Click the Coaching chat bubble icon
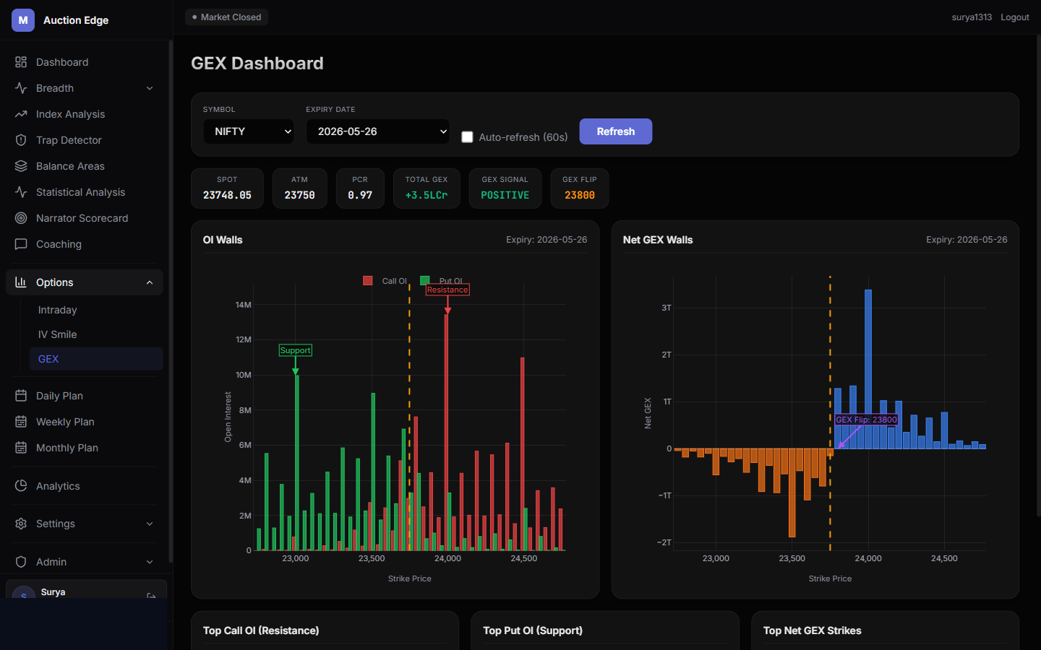Viewport: 1041px width, 650px height. click(x=21, y=244)
